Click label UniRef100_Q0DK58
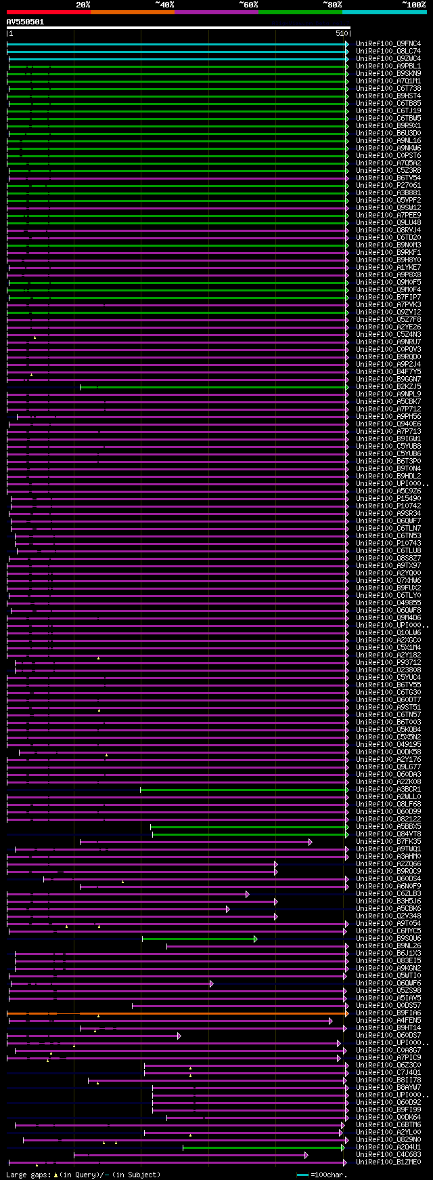433x1180 pixels. pyautogui.click(x=388, y=752)
